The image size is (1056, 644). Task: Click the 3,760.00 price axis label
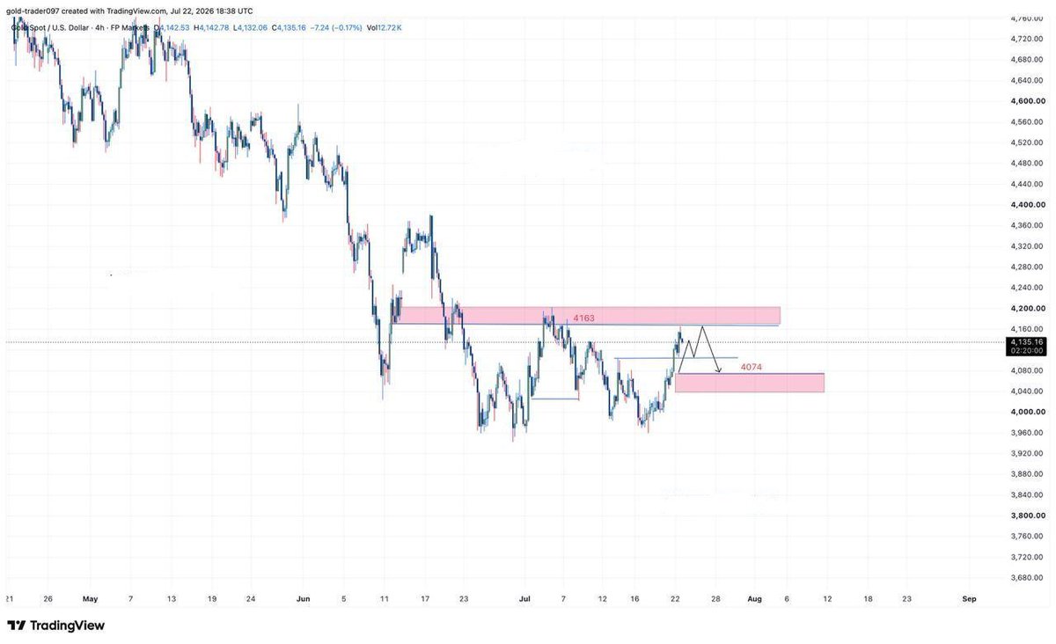[x=1027, y=537]
